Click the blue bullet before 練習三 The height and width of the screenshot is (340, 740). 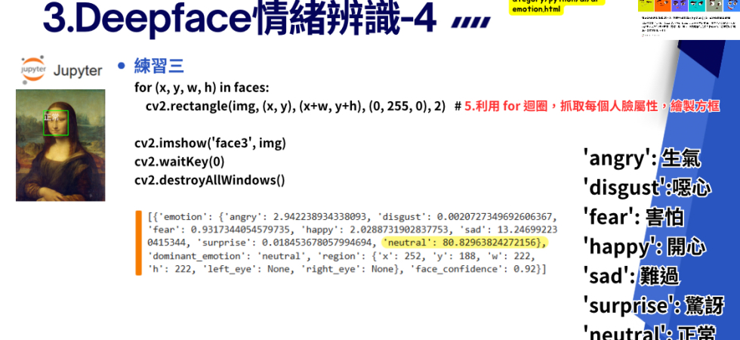tap(121, 66)
